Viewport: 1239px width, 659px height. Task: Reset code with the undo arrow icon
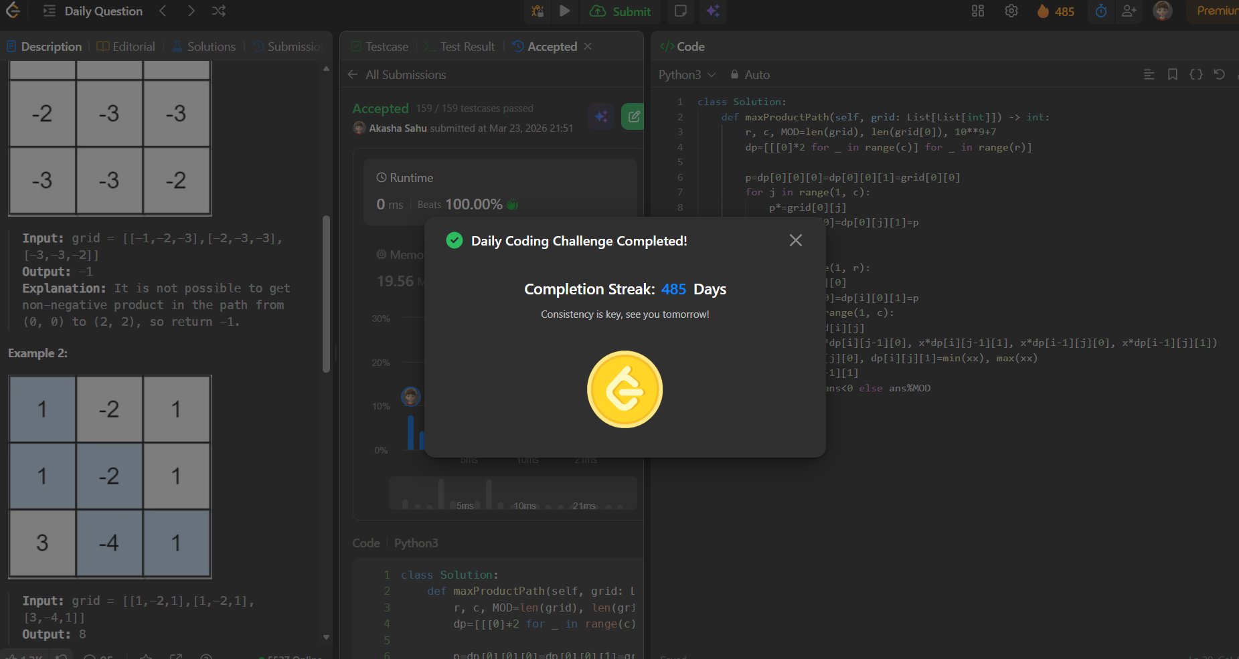1220,75
